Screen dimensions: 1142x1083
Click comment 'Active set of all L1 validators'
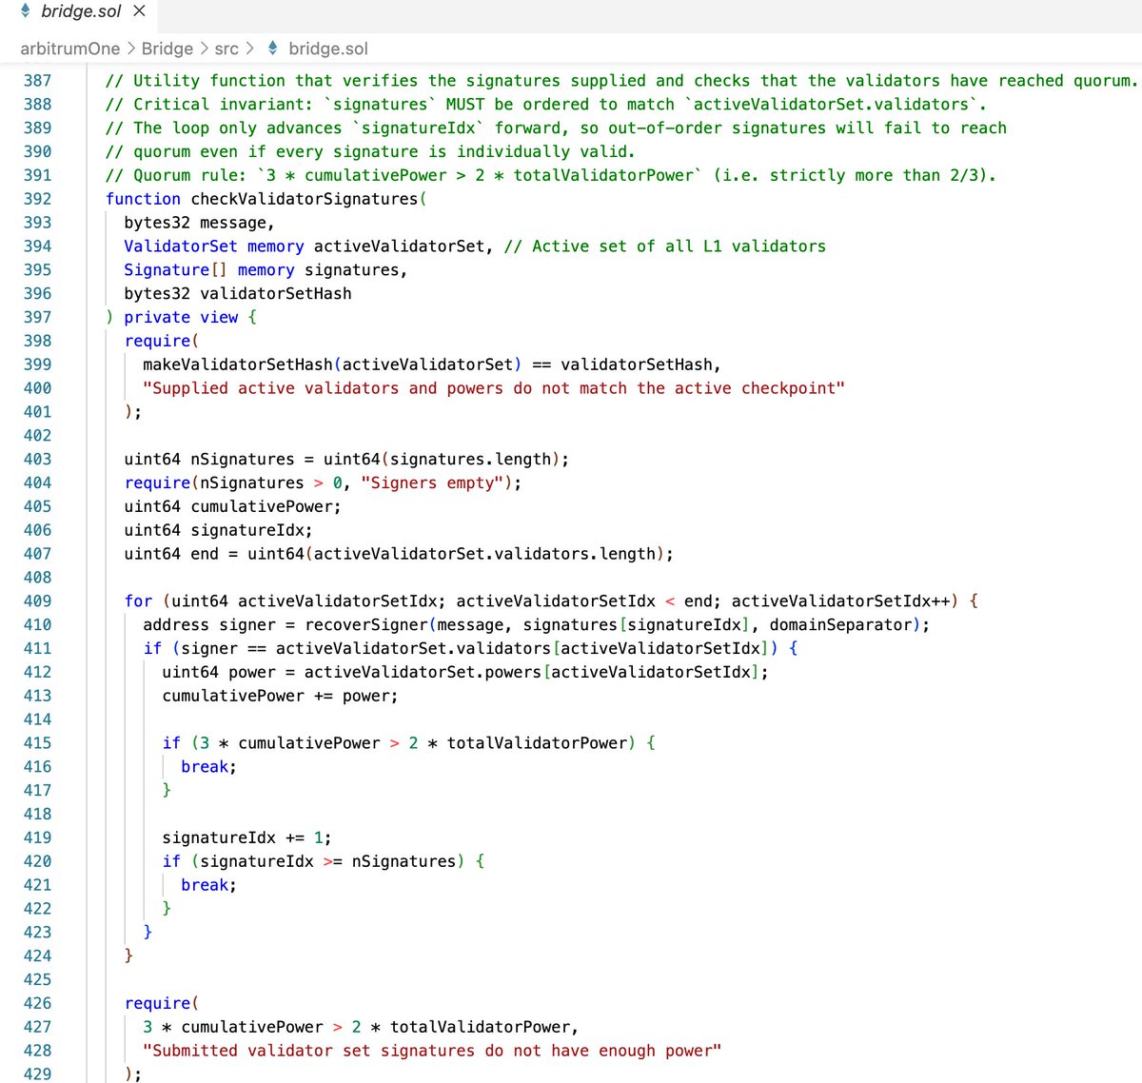pos(665,246)
